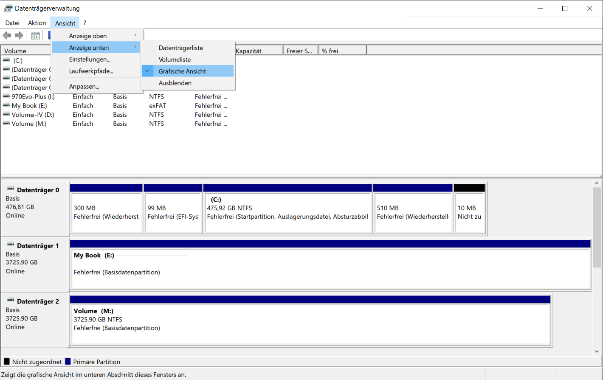Click the disk icon beside Datenträger 2
The height and width of the screenshot is (380, 603).
[11, 300]
